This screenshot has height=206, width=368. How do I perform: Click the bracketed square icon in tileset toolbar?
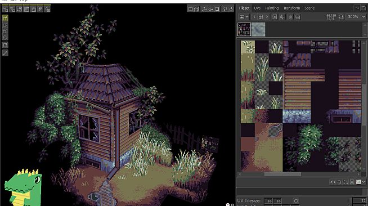(x=275, y=17)
